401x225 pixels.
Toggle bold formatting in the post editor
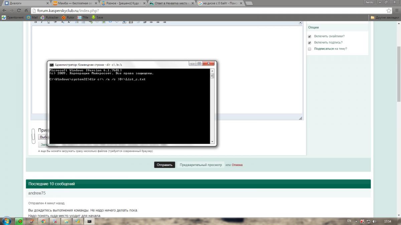35,22
